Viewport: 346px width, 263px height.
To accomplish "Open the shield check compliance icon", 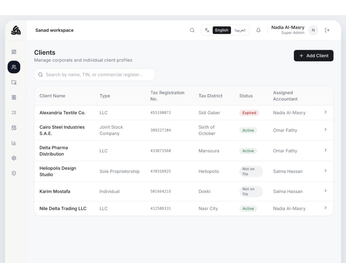I will 14,173.
